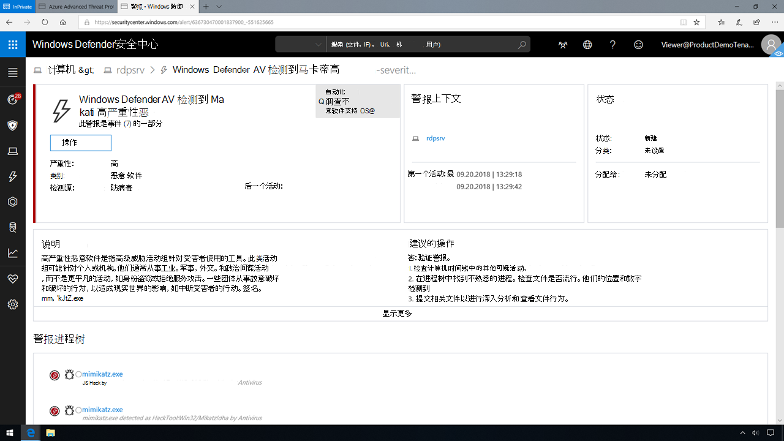Viewport: 784px width, 441px height.
Task: Open the help question mark icon
Action: (612, 45)
